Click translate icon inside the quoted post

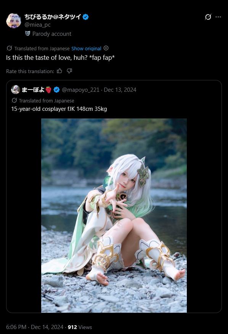pyautogui.click(x=14, y=100)
